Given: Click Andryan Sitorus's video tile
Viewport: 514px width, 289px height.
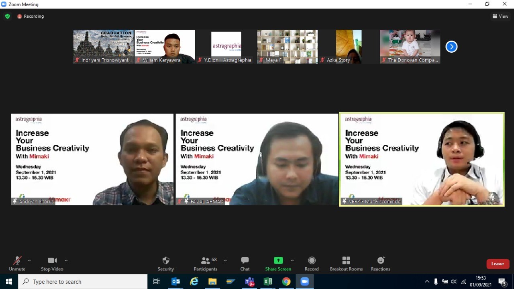Looking at the screenshot, I should [92, 159].
